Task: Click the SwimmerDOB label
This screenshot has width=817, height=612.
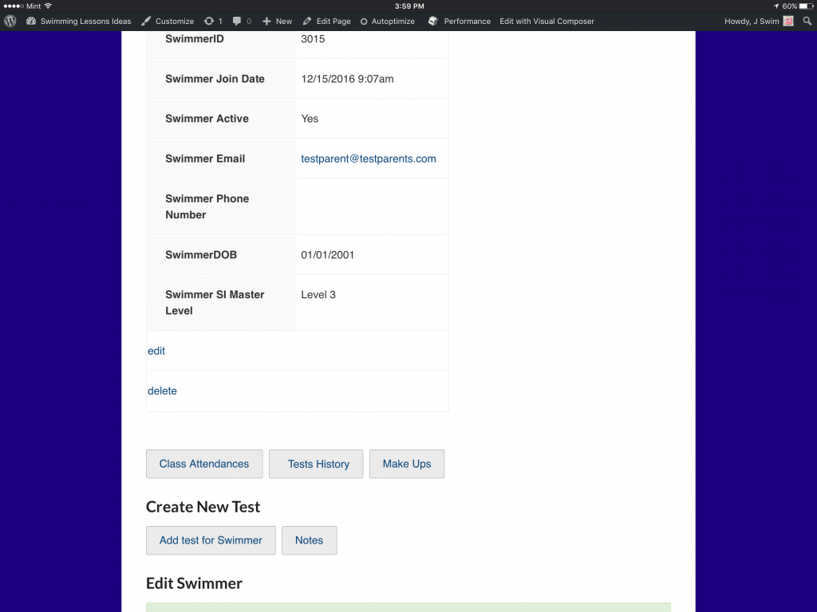Action: [200, 255]
